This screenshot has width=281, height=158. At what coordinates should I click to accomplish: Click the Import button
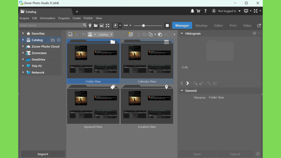[43, 154]
